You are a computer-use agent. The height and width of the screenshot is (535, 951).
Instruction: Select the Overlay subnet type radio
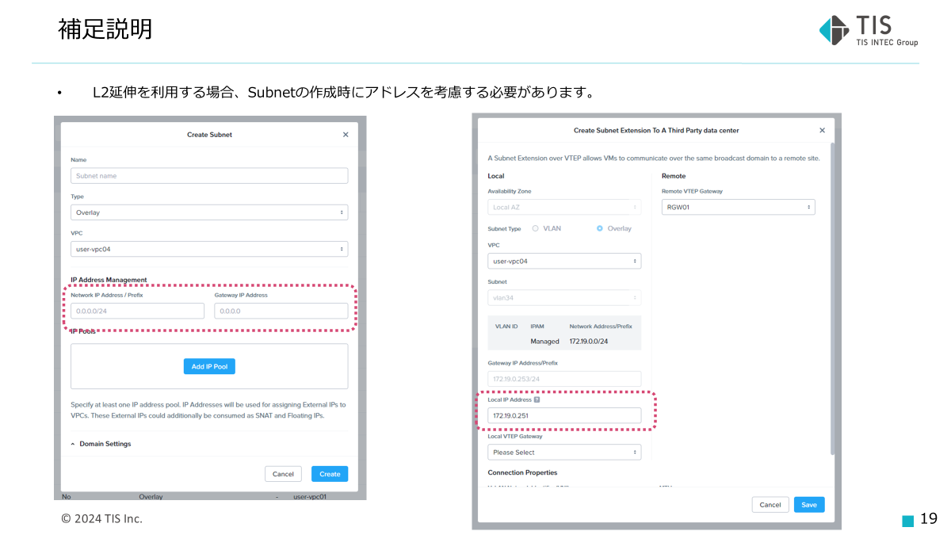(600, 228)
